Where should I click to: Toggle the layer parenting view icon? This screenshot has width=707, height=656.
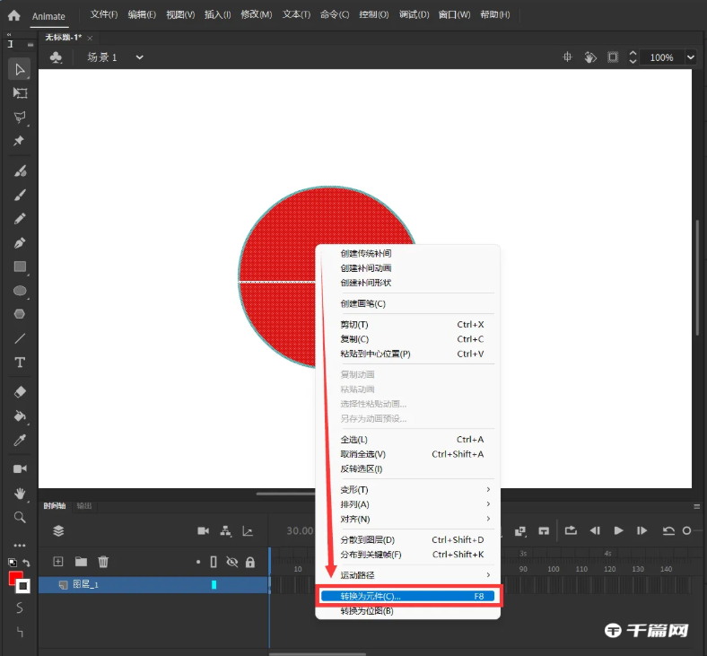point(225,531)
